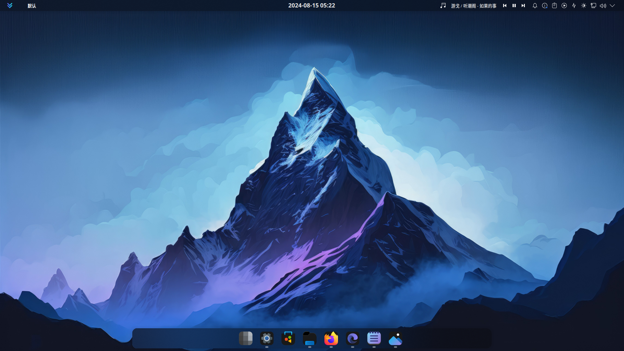Launch the software store shopping bag icon
The image size is (624, 351).
click(x=288, y=338)
